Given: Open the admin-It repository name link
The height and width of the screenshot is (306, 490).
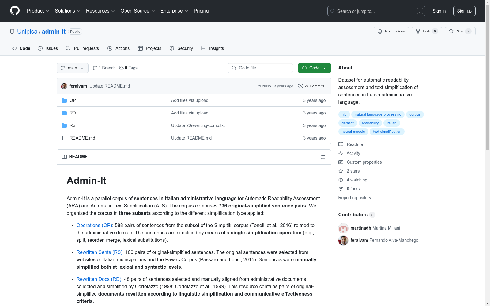Looking at the screenshot, I should [x=54, y=32].
